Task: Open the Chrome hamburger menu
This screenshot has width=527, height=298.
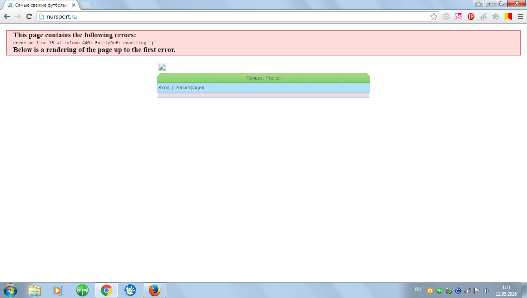Action: 520,16
